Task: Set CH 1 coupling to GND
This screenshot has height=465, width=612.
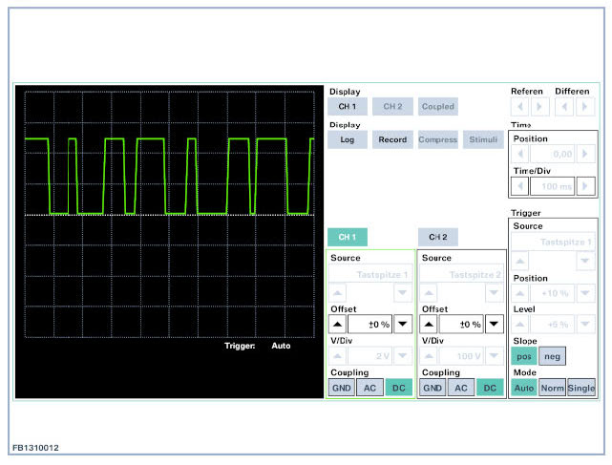Action: click(x=340, y=389)
